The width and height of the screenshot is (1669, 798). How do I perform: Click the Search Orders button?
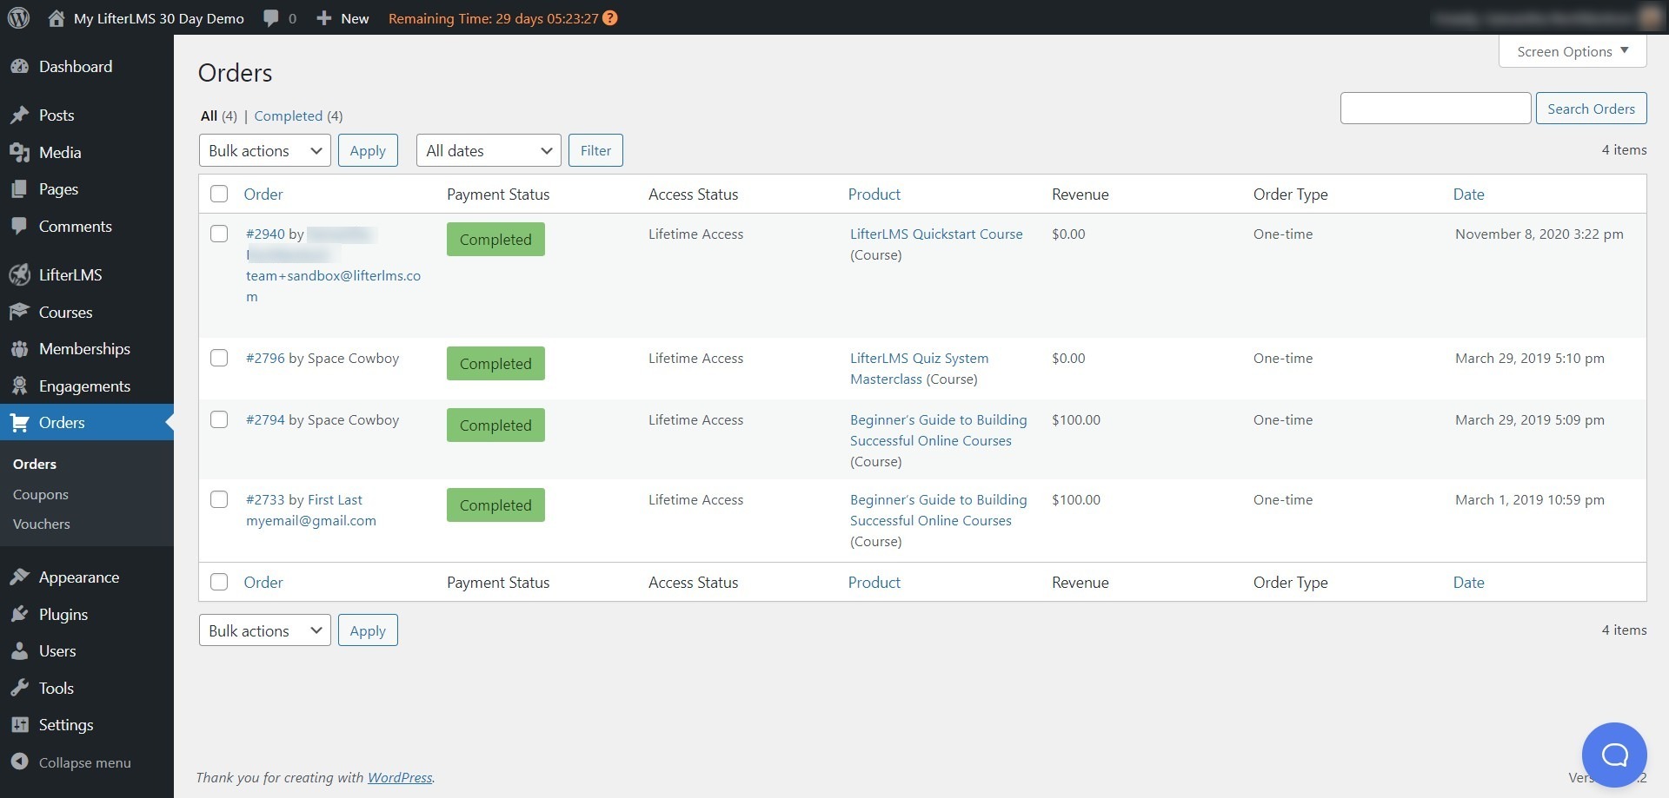pos(1591,109)
